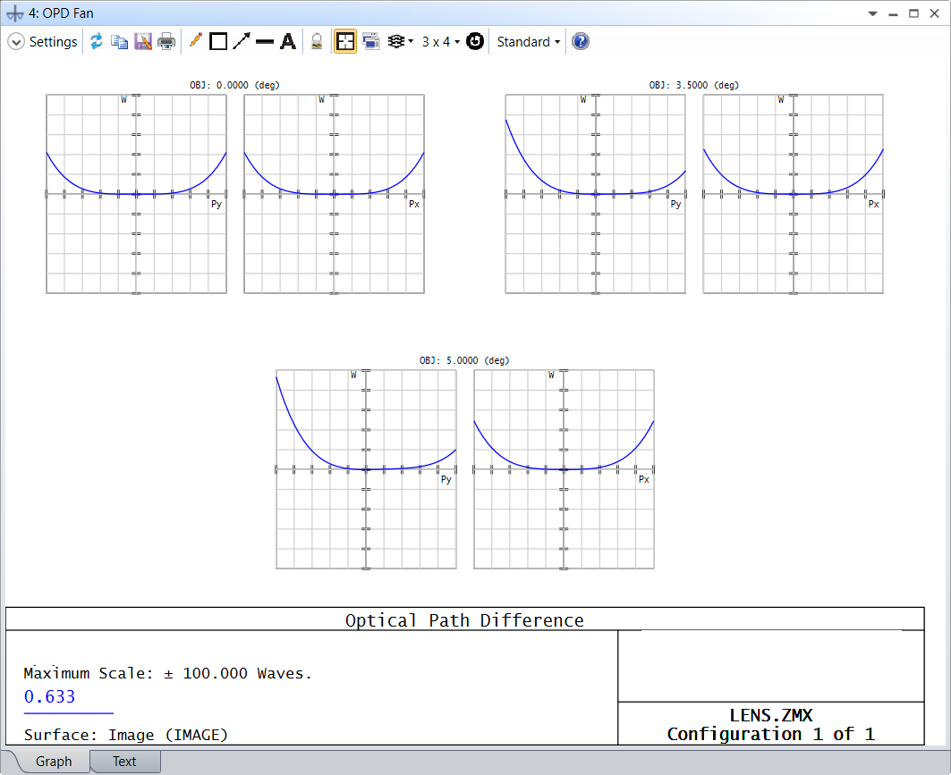951x775 pixels.
Task: Toggle the window lock icon
Action: [x=318, y=41]
